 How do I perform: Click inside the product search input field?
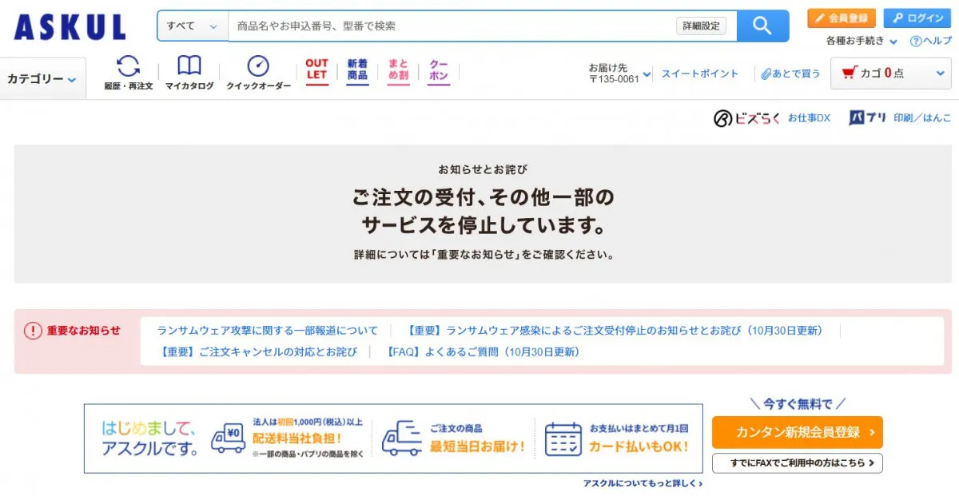pyautogui.click(x=448, y=25)
